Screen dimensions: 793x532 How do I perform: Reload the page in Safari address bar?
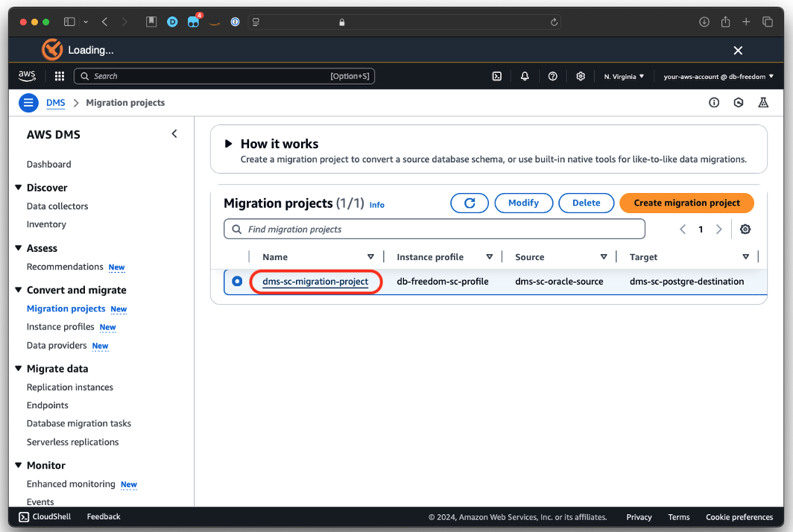click(x=554, y=22)
